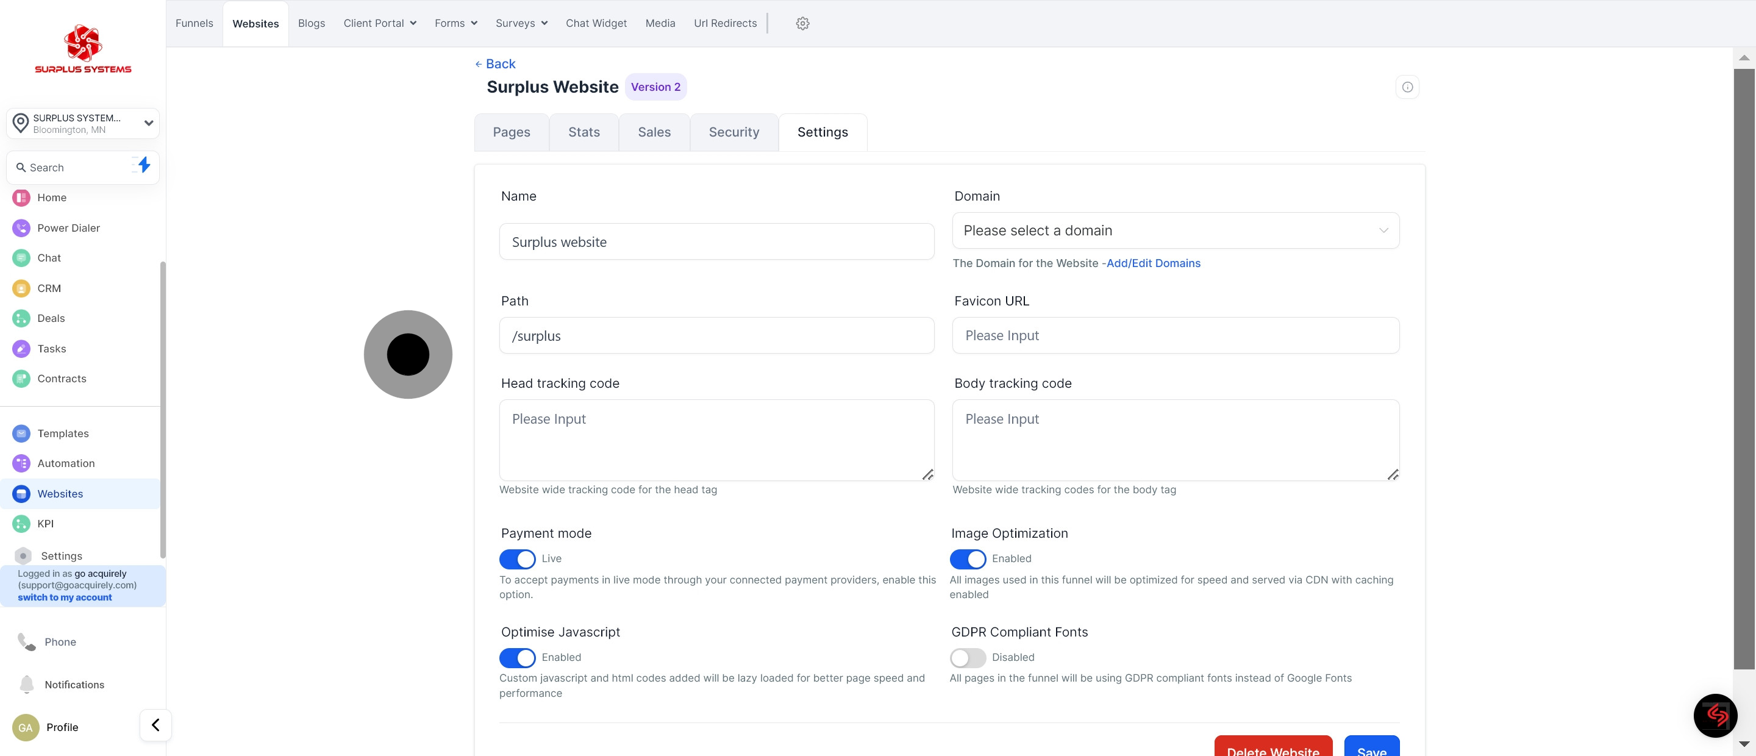
Task: Enable the GDPR Compliant Fonts toggle
Action: coord(967,658)
